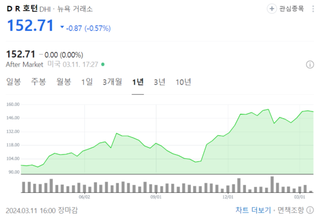The height and width of the screenshot is (219, 321).
Task: Open the 면책조항 disclaimer link
Action: point(291,210)
